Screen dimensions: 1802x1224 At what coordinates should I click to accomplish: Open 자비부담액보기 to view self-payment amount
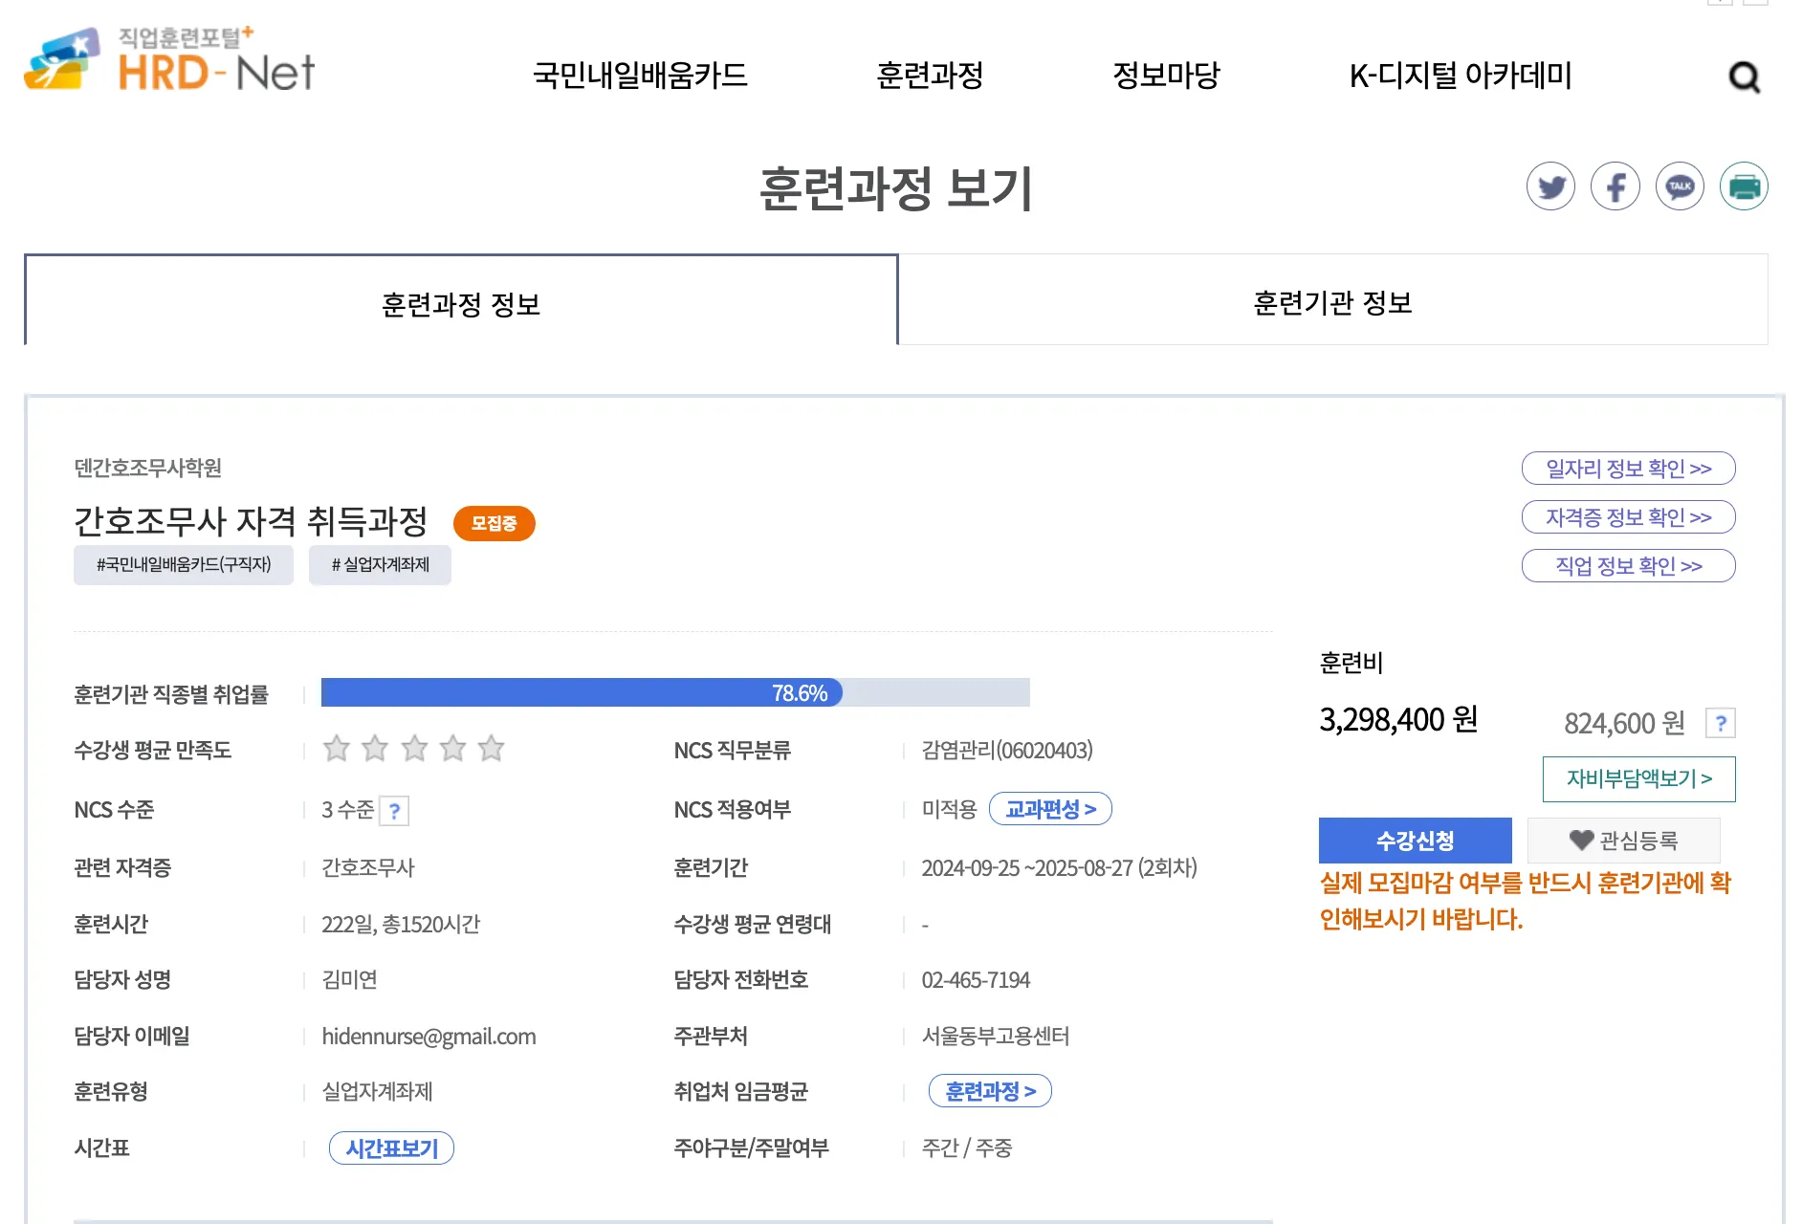tap(1640, 778)
